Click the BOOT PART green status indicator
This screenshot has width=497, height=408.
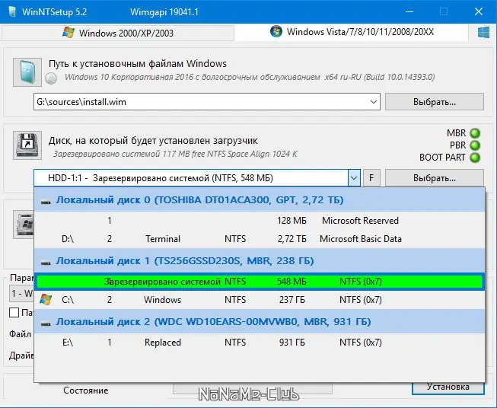(x=475, y=158)
